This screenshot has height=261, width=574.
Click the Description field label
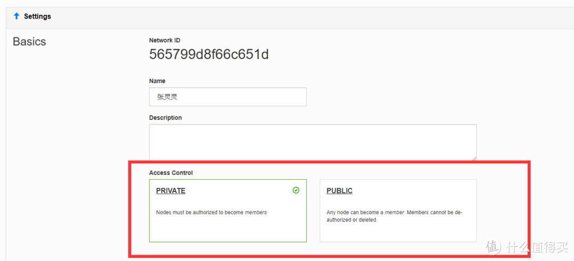pyautogui.click(x=165, y=118)
